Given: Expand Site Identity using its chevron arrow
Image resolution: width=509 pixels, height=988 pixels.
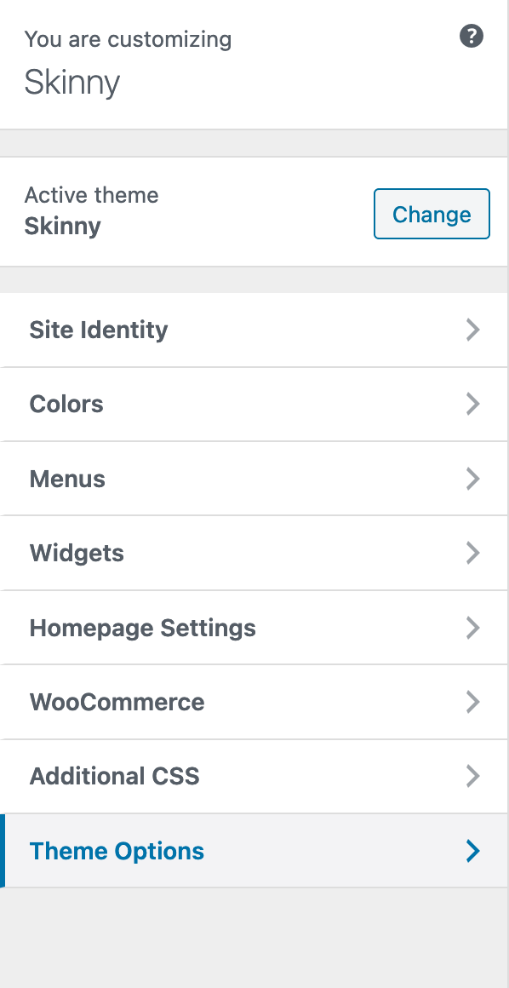Looking at the screenshot, I should click(x=472, y=330).
